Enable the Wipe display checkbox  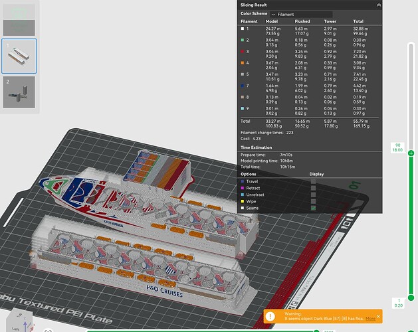coord(313,201)
